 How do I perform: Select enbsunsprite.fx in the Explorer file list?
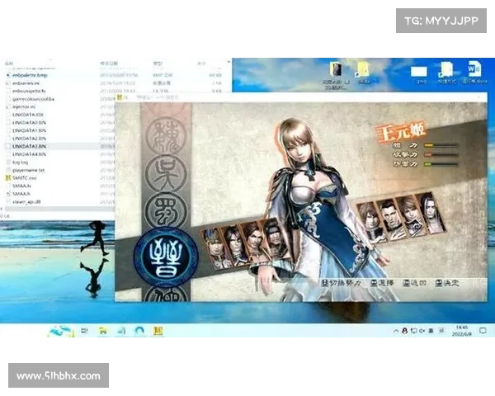29,91
